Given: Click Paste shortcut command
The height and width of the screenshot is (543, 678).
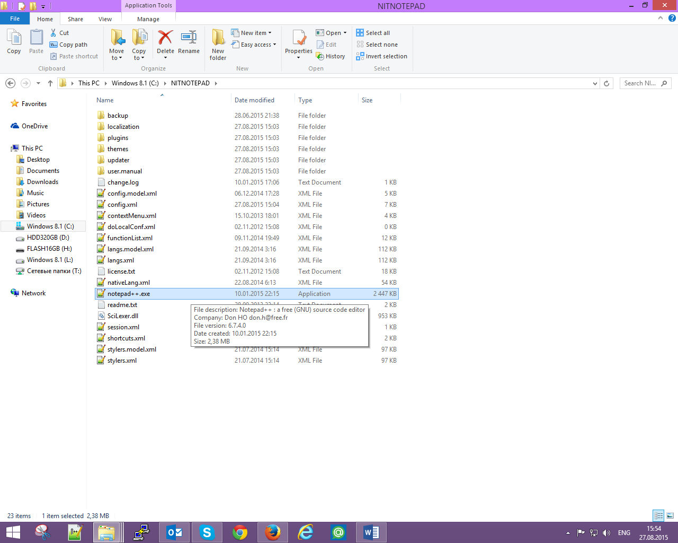Looking at the screenshot, I should pyautogui.click(x=74, y=56).
